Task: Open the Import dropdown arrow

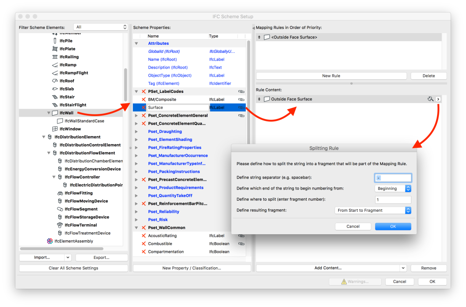Action: tap(68, 258)
